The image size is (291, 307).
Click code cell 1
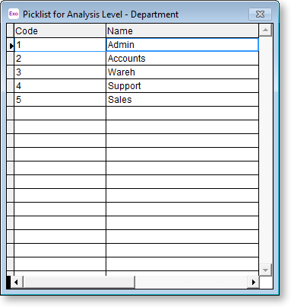60,45
